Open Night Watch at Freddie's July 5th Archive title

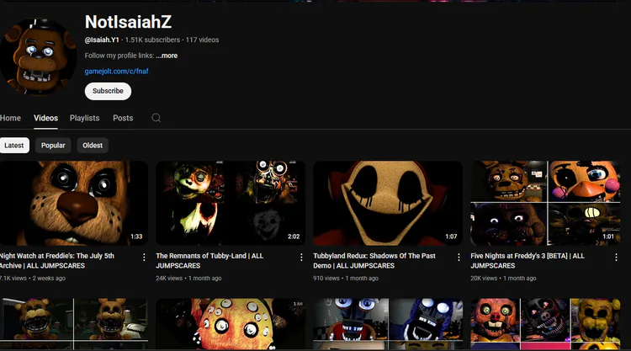coord(56,260)
